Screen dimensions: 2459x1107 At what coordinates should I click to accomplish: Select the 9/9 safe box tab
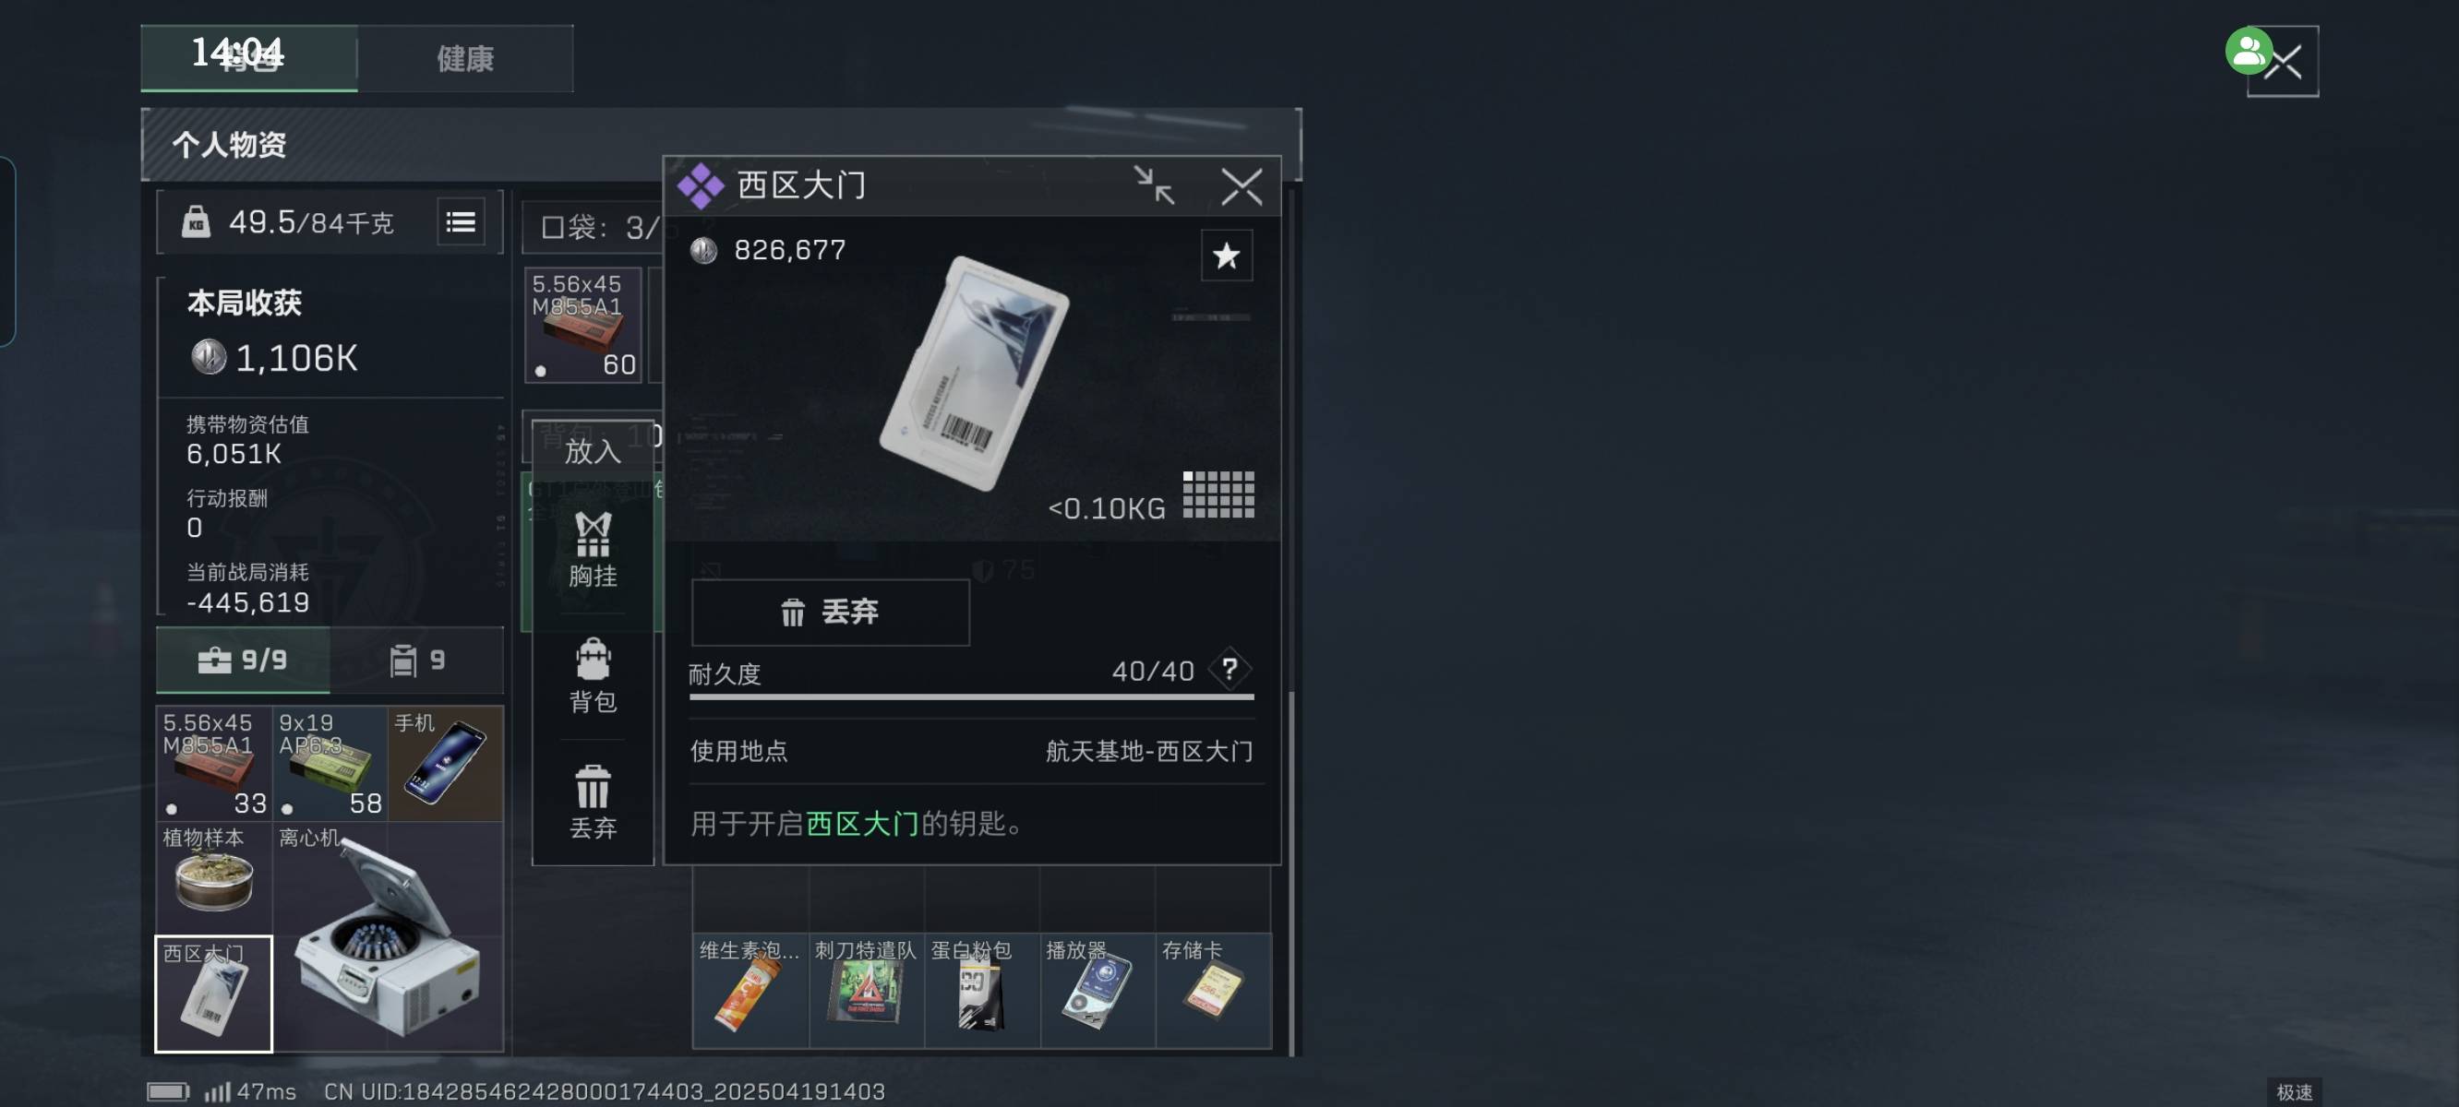(243, 660)
